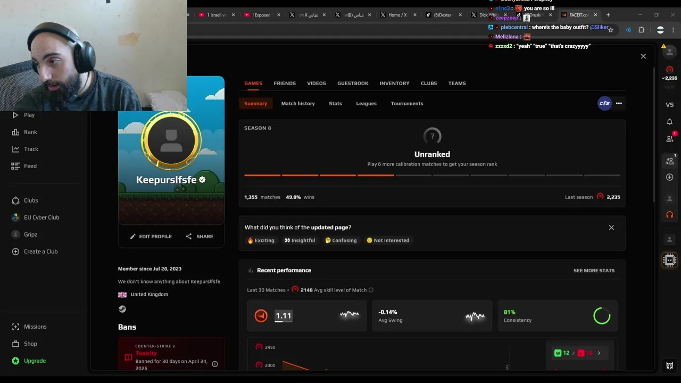Open the Stats sub-tab
681x383 pixels.
coord(335,104)
